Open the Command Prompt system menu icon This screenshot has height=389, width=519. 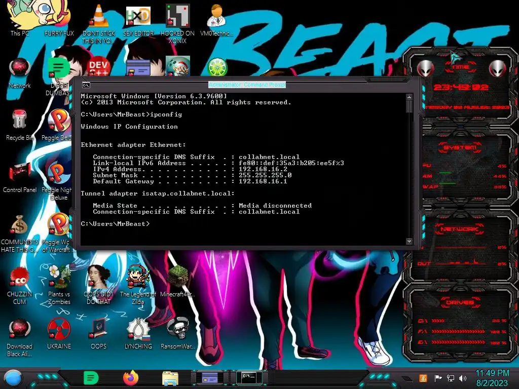(86, 85)
